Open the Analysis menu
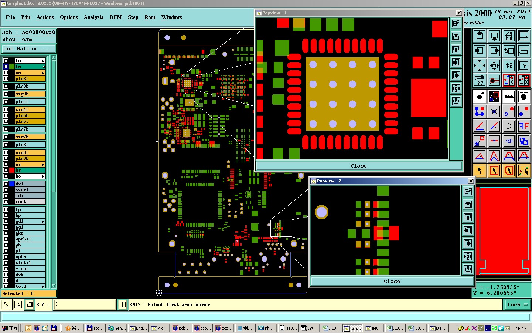 coord(93,17)
